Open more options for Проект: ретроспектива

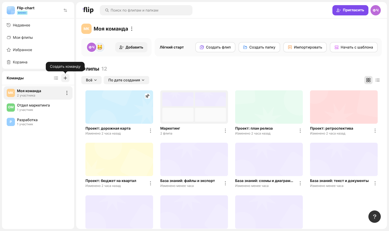(x=375, y=131)
